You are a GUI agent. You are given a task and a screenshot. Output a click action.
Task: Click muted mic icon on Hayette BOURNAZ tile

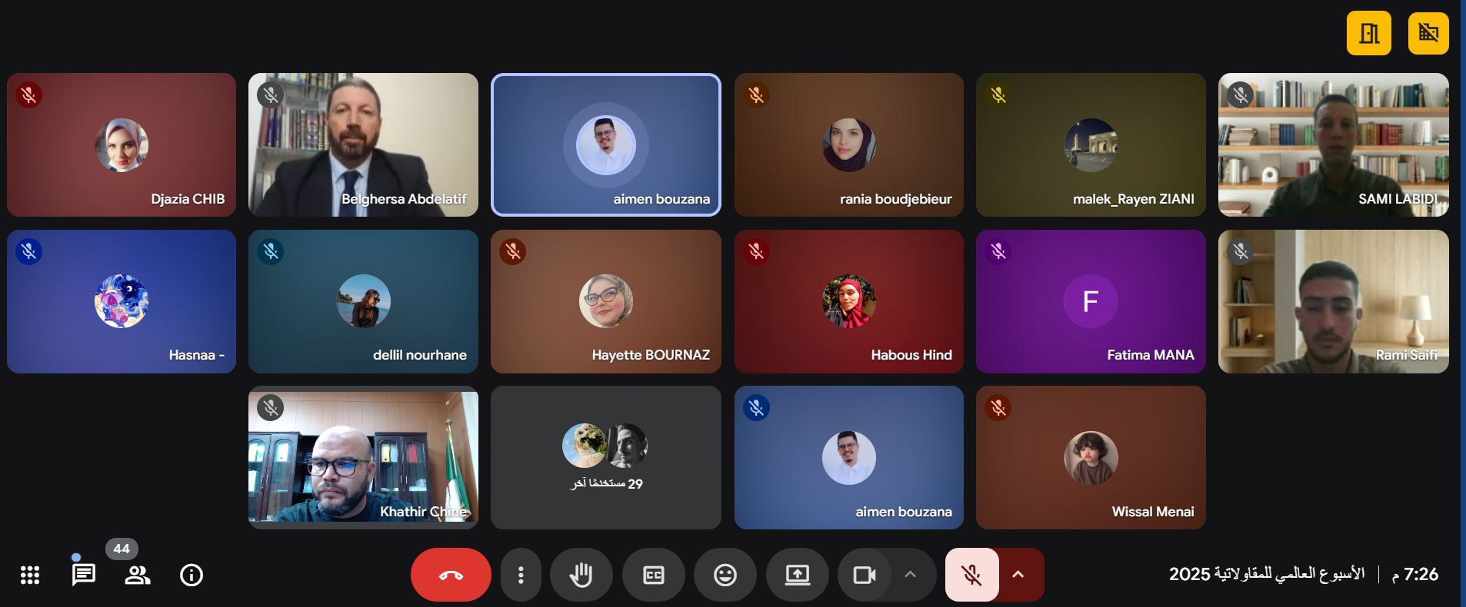click(x=513, y=251)
